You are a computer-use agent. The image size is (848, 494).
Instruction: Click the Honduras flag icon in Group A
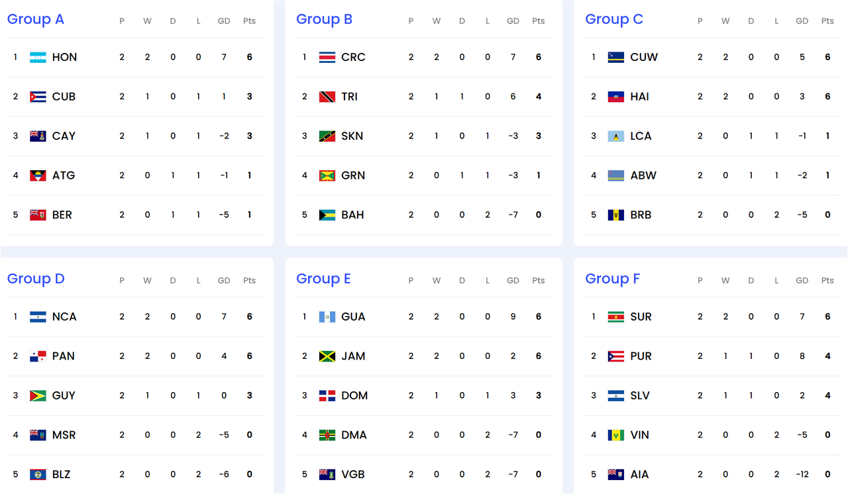pyautogui.click(x=38, y=58)
